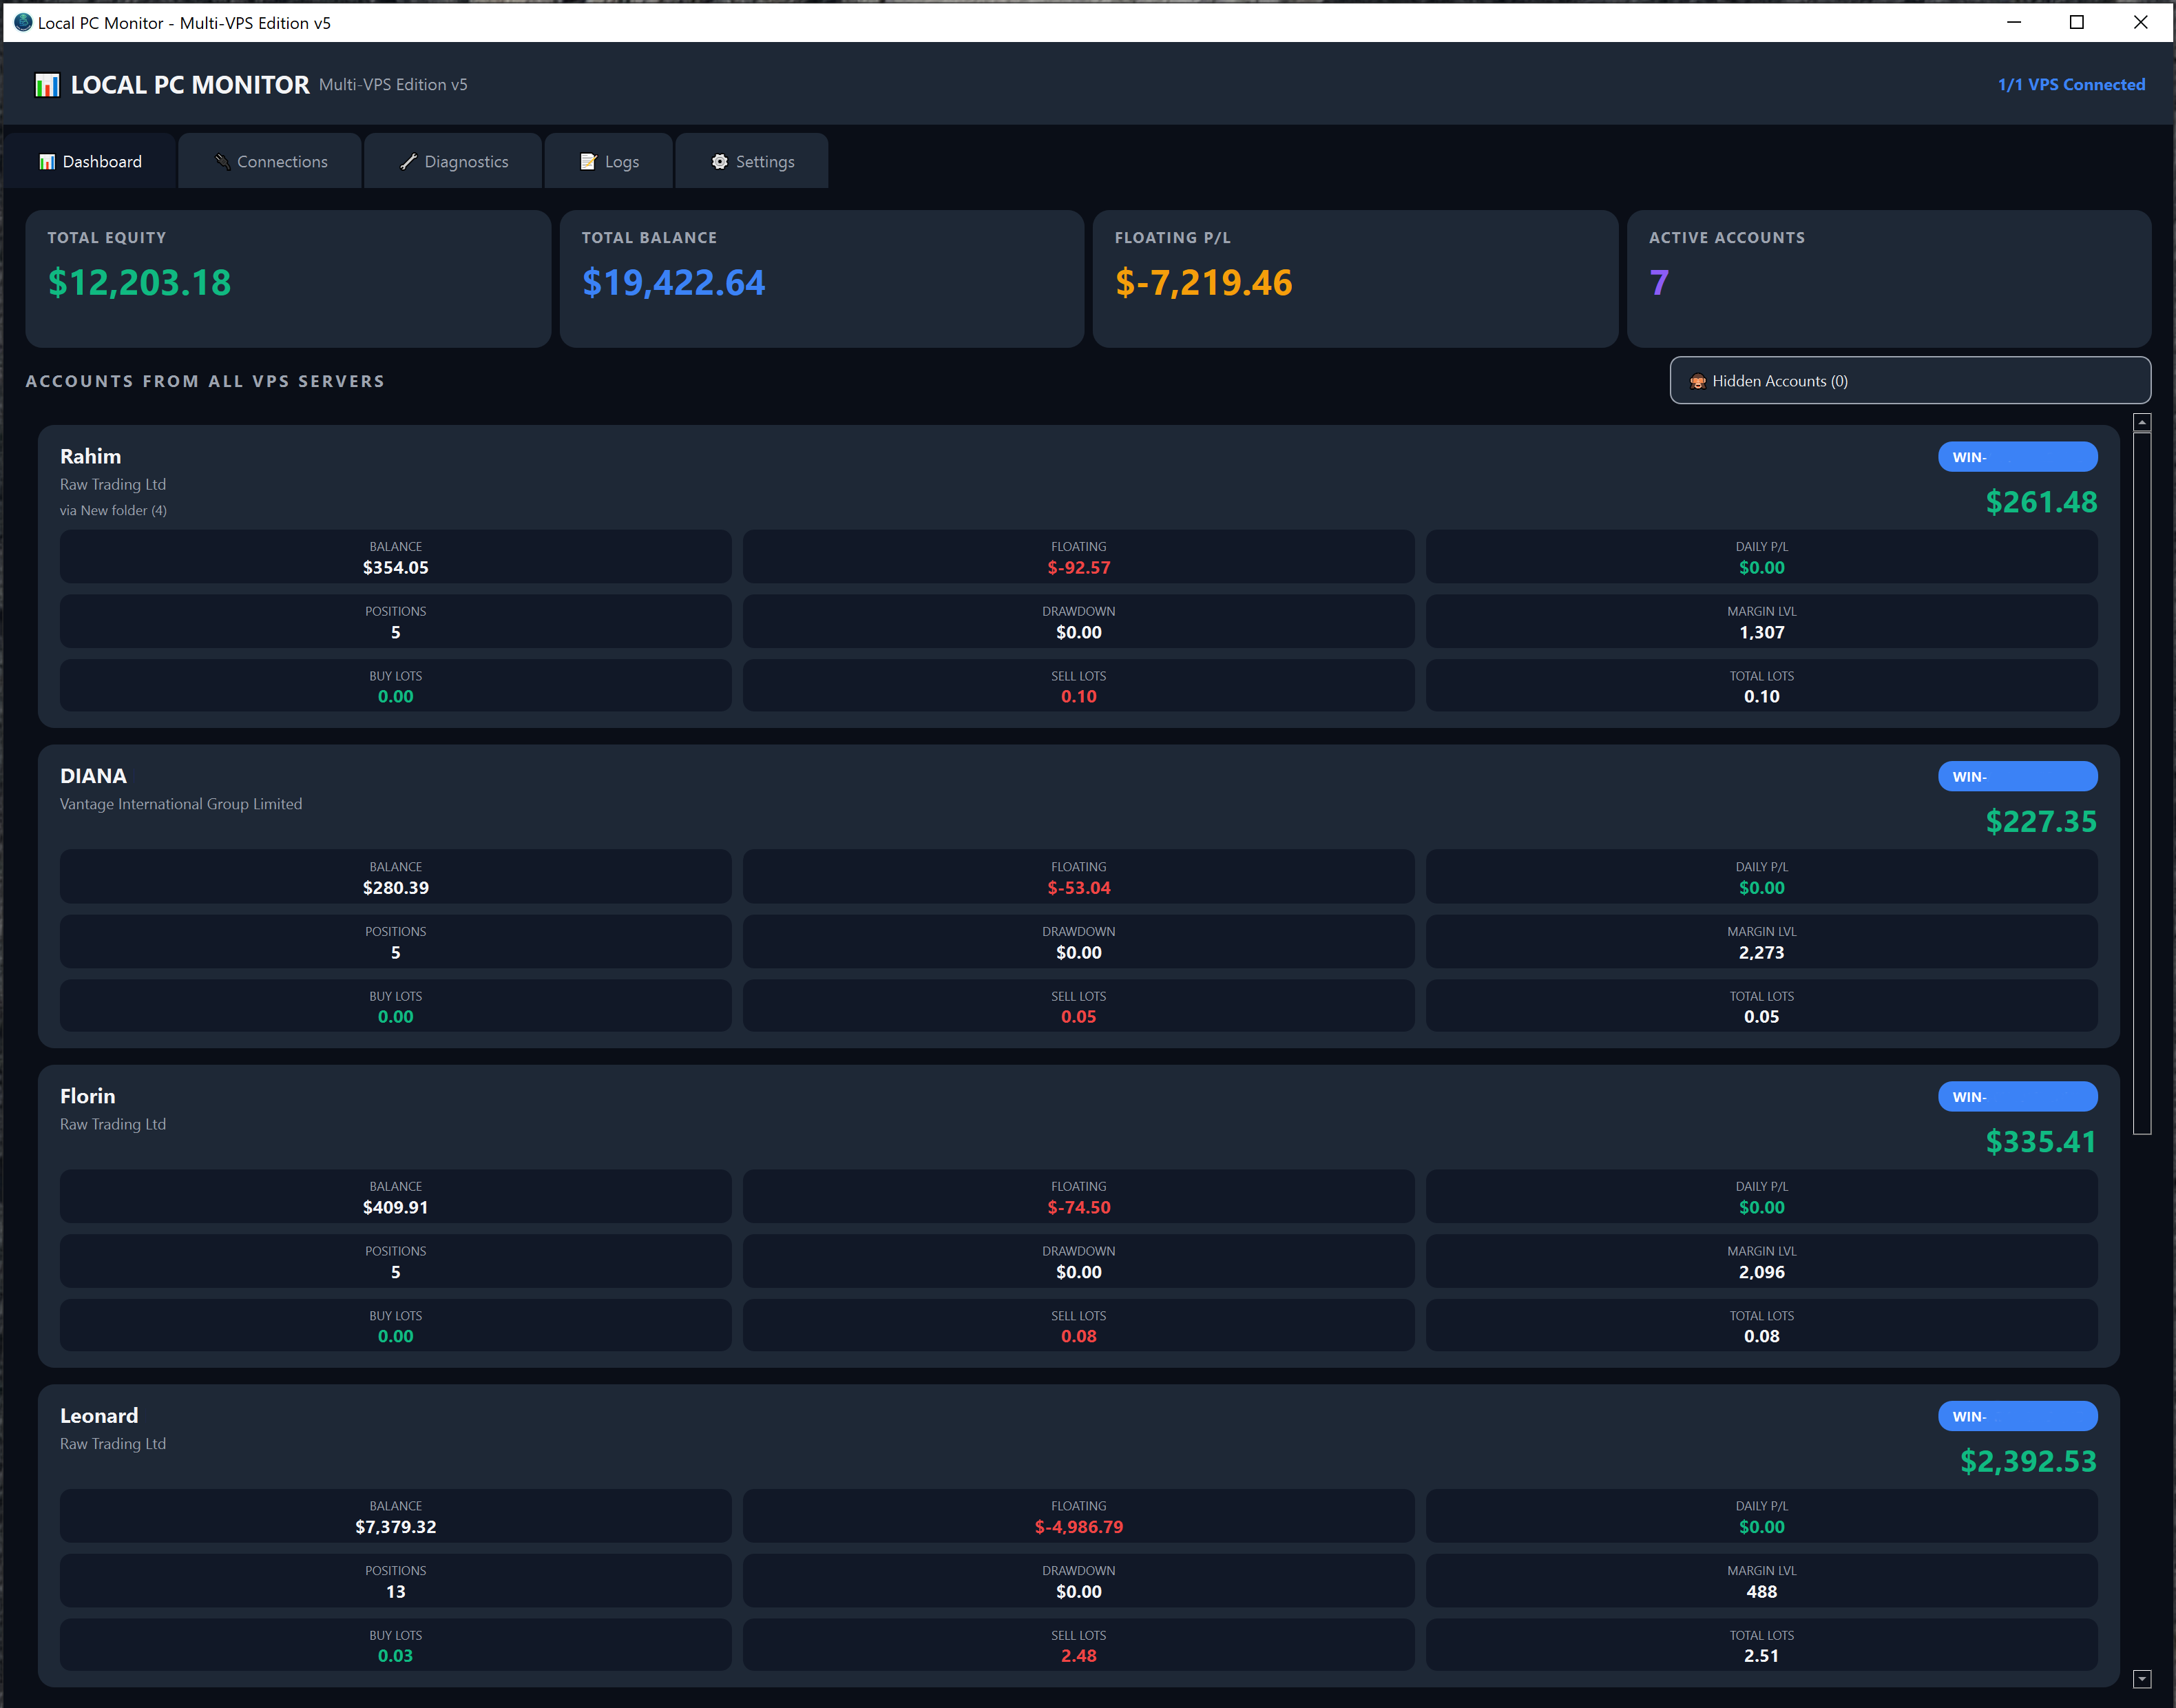Toggle the WIN- badge on DIANA's account
Viewport: 2176px width, 1708px height.
tap(2018, 776)
